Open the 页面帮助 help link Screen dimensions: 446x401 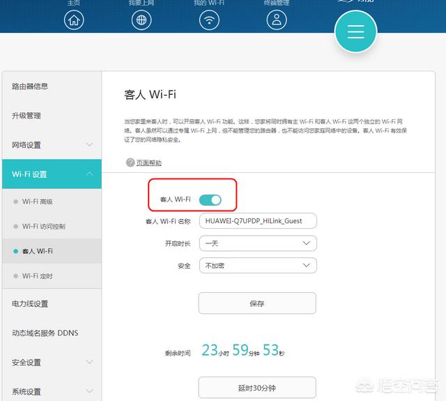148,163
